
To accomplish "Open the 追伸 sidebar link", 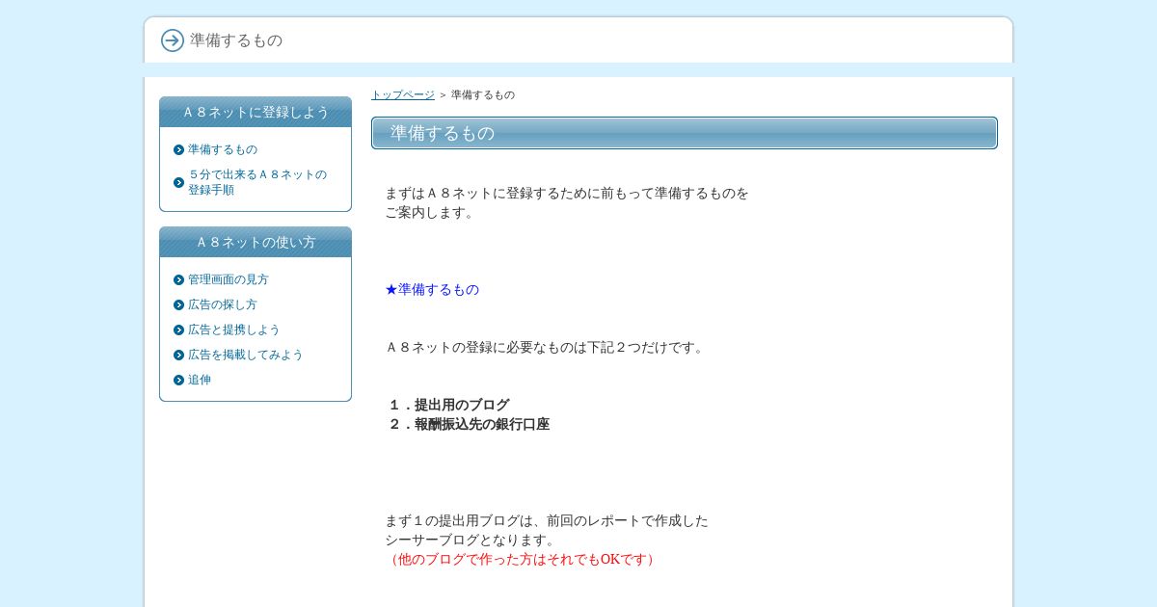I will [200, 380].
